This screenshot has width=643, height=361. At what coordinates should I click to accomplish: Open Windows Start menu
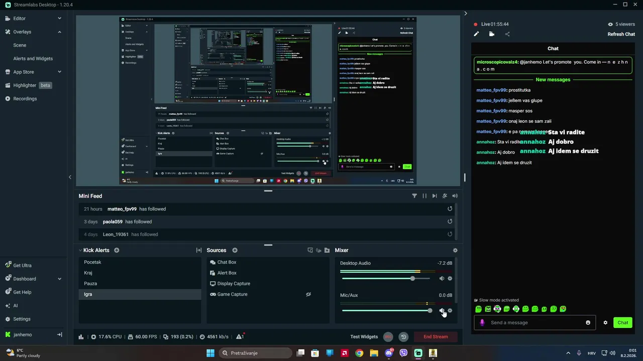click(210, 353)
